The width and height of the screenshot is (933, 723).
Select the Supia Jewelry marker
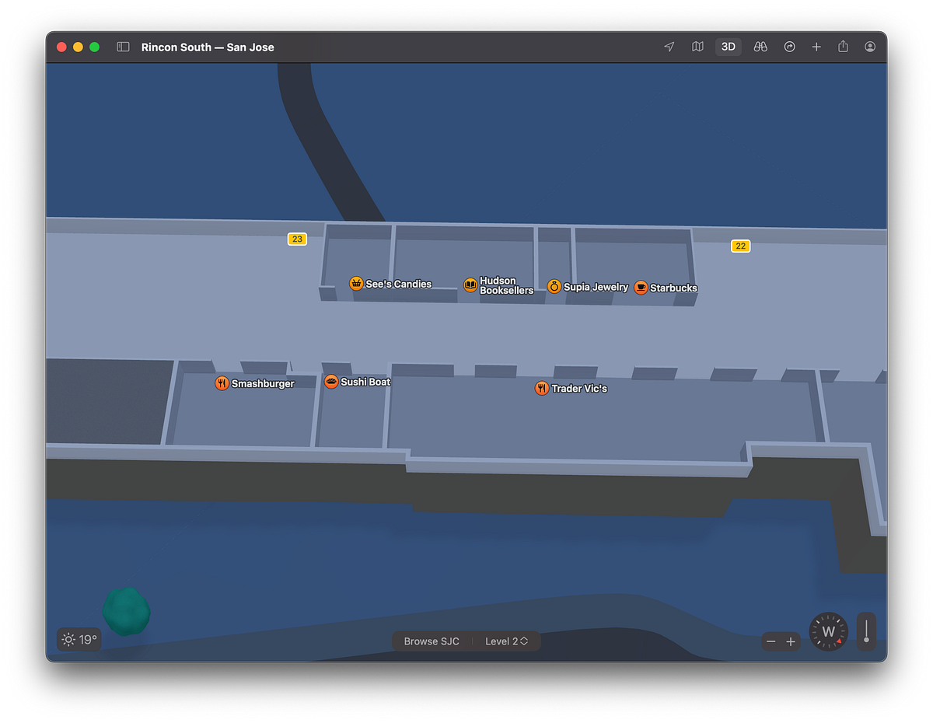(554, 287)
